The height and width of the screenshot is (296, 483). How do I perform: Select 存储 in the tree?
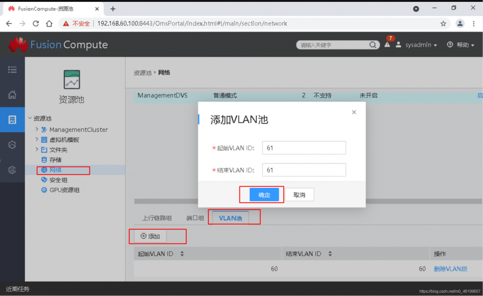tap(55, 160)
